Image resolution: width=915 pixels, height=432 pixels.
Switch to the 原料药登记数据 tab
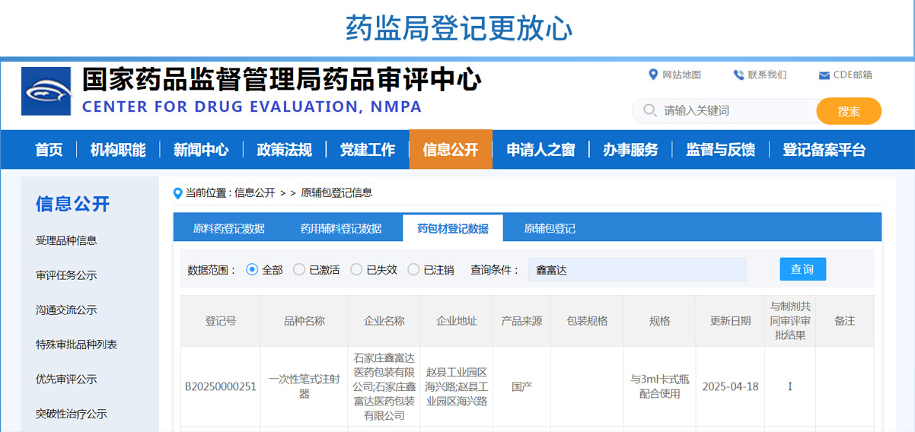click(228, 228)
